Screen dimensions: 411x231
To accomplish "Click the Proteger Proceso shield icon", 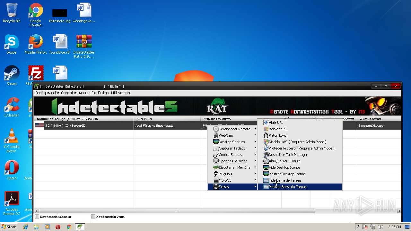I will point(266,148).
